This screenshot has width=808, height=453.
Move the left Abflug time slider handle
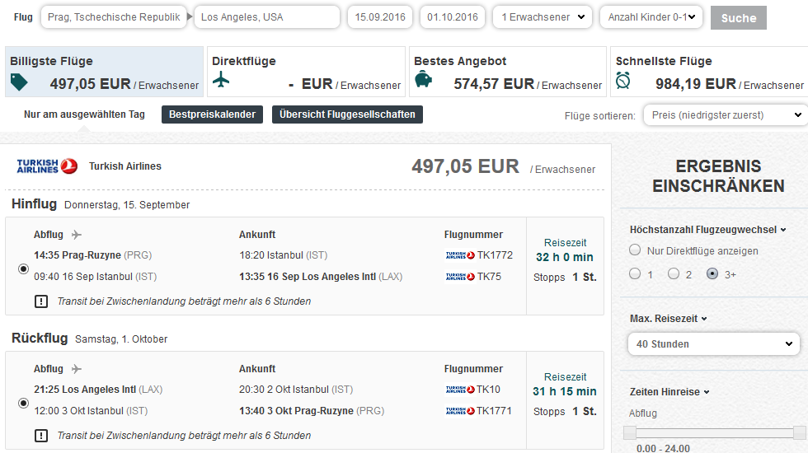(x=629, y=432)
